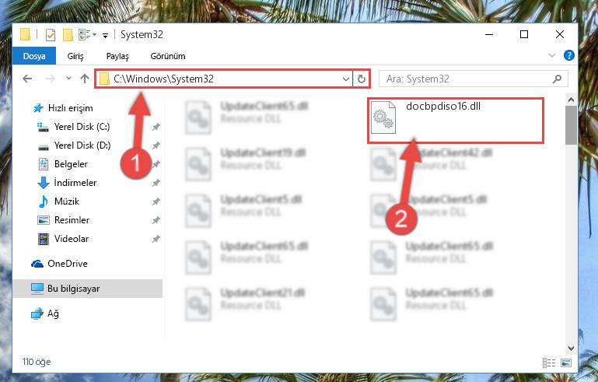Open the address bar history dropdown
This screenshot has height=382, width=598.
click(x=345, y=79)
